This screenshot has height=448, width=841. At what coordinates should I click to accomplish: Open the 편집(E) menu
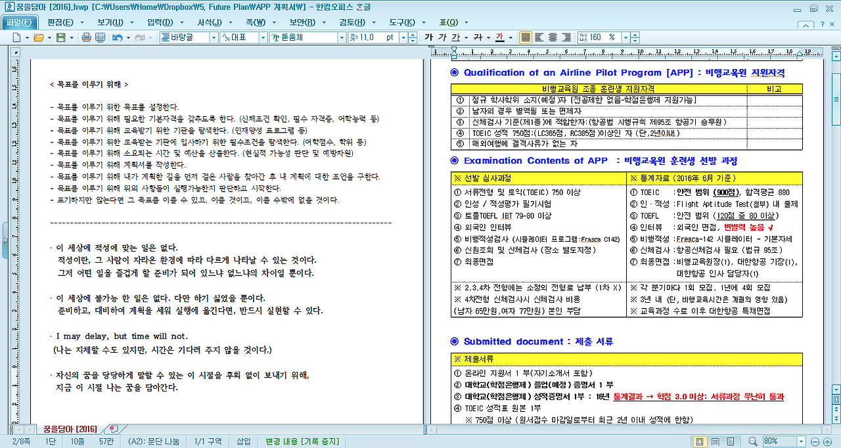point(60,22)
